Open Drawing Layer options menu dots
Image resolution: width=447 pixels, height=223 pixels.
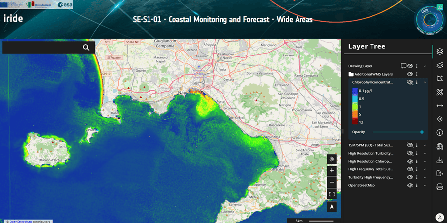(x=417, y=66)
